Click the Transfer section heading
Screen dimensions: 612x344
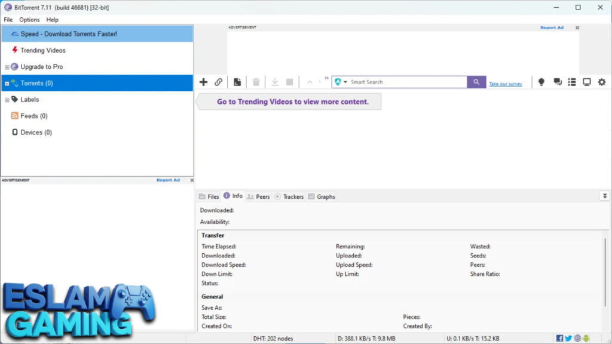point(213,235)
